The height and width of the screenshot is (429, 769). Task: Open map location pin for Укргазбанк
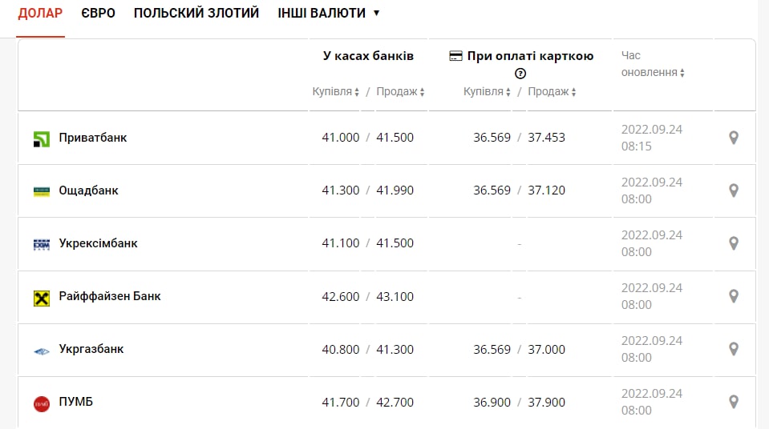pyautogui.click(x=734, y=349)
